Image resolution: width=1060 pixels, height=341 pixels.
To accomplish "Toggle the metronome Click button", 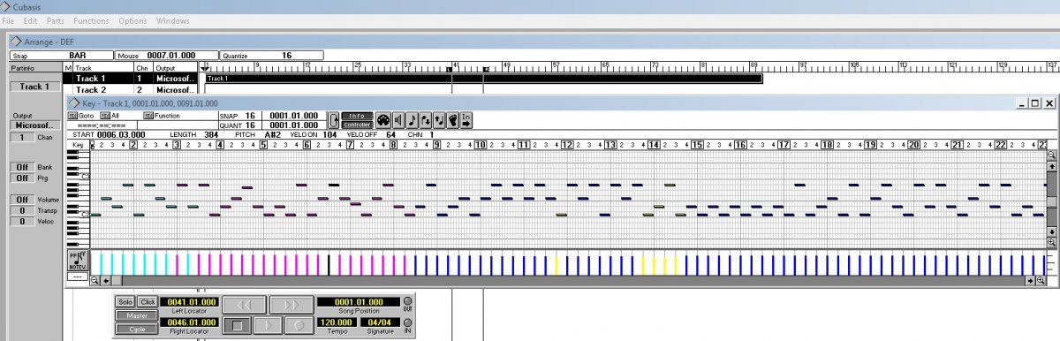I will [147, 302].
